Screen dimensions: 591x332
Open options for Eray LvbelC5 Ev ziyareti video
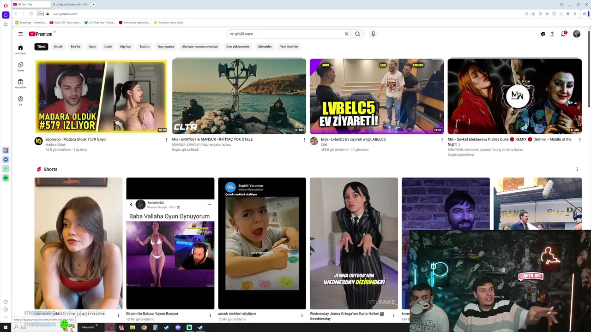tap(442, 140)
